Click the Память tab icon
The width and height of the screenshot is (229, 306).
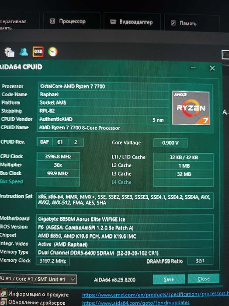[x=173, y=23]
